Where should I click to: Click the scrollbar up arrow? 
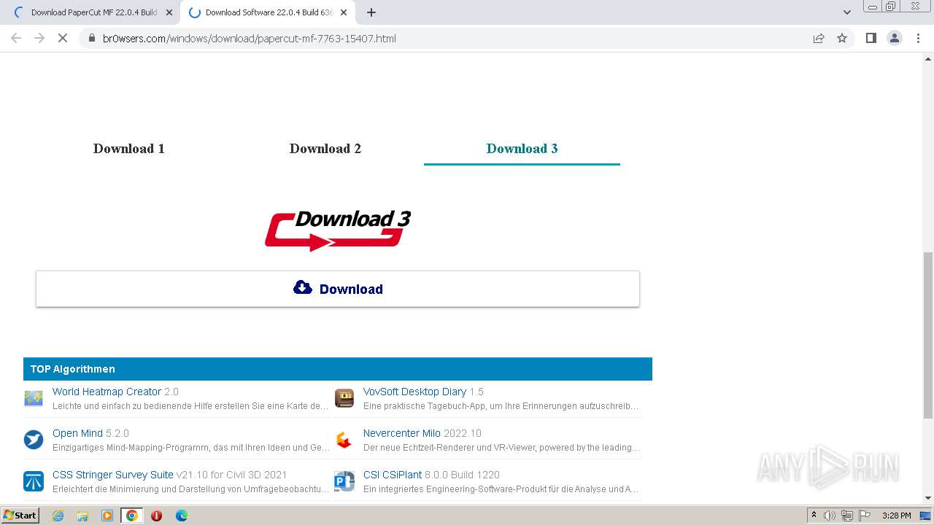coord(927,58)
